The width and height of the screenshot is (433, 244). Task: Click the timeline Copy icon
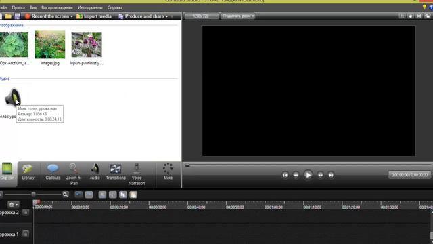point(123,195)
